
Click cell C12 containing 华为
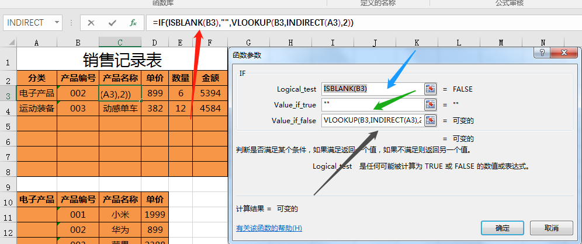coord(120,230)
